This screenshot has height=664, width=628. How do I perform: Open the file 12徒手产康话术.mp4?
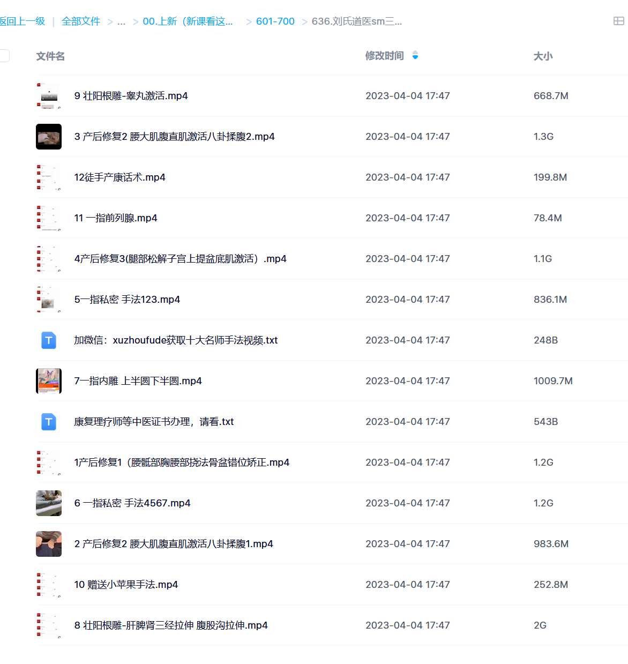119,177
